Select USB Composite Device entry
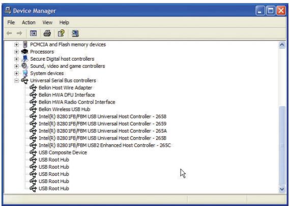This screenshot has height=206, width=290. (63, 152)
